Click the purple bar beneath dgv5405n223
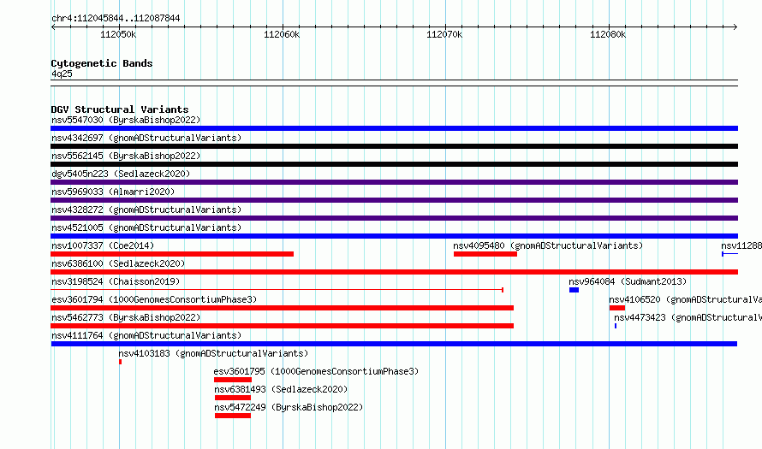 coord(394,182)
